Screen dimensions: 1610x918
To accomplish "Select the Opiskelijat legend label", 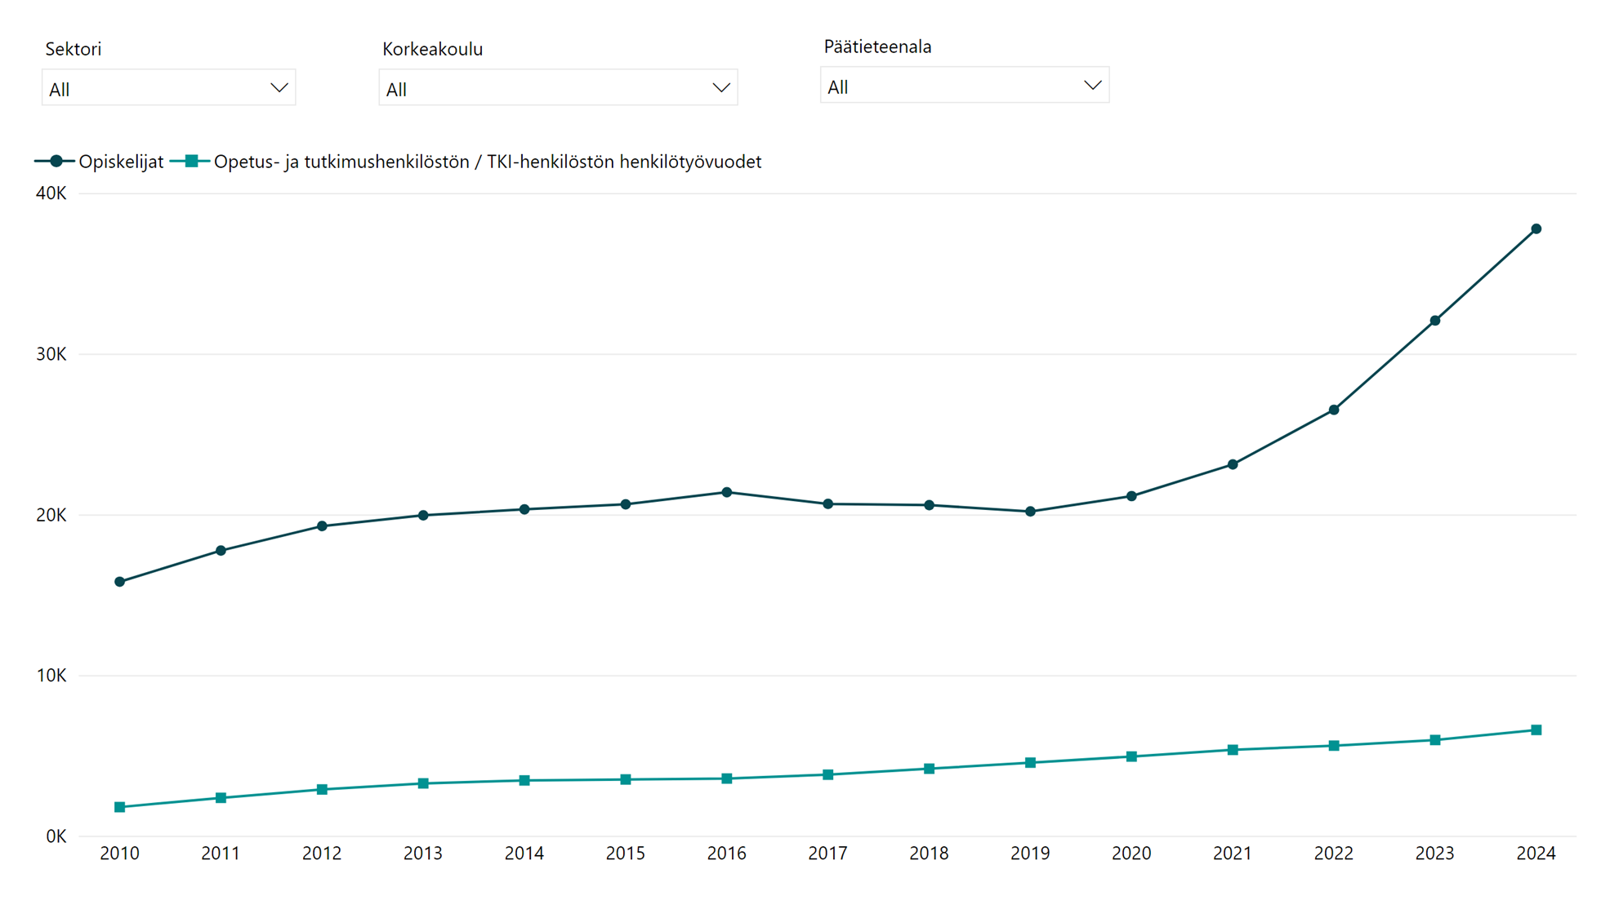I will [x=121, y=162].
